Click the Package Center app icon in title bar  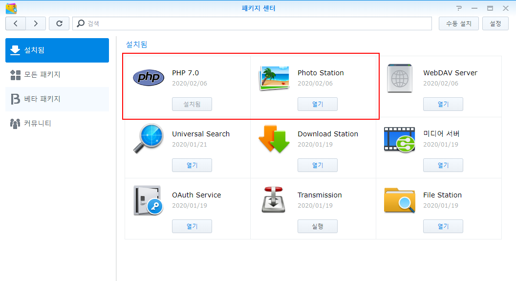coord(11,8)
